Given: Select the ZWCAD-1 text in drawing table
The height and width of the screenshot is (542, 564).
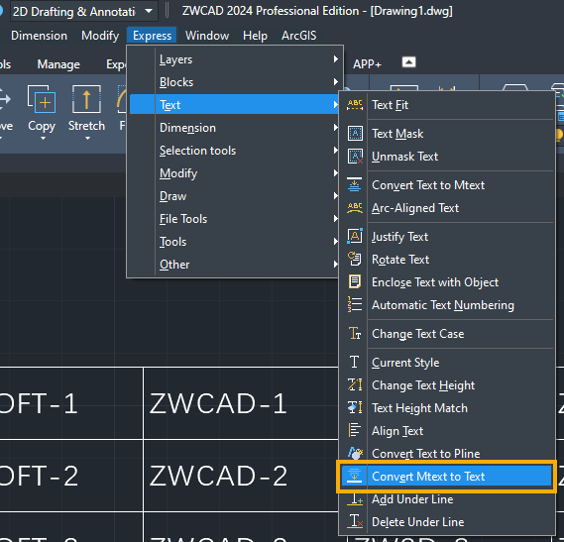Looking at the screenshot, I should (x=218, y=403).
